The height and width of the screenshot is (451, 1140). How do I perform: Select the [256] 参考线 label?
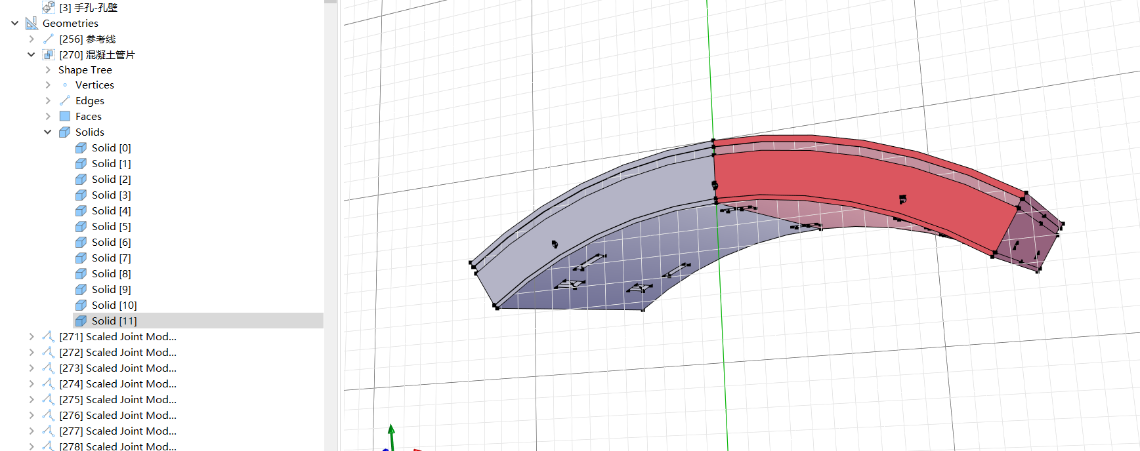87,39
